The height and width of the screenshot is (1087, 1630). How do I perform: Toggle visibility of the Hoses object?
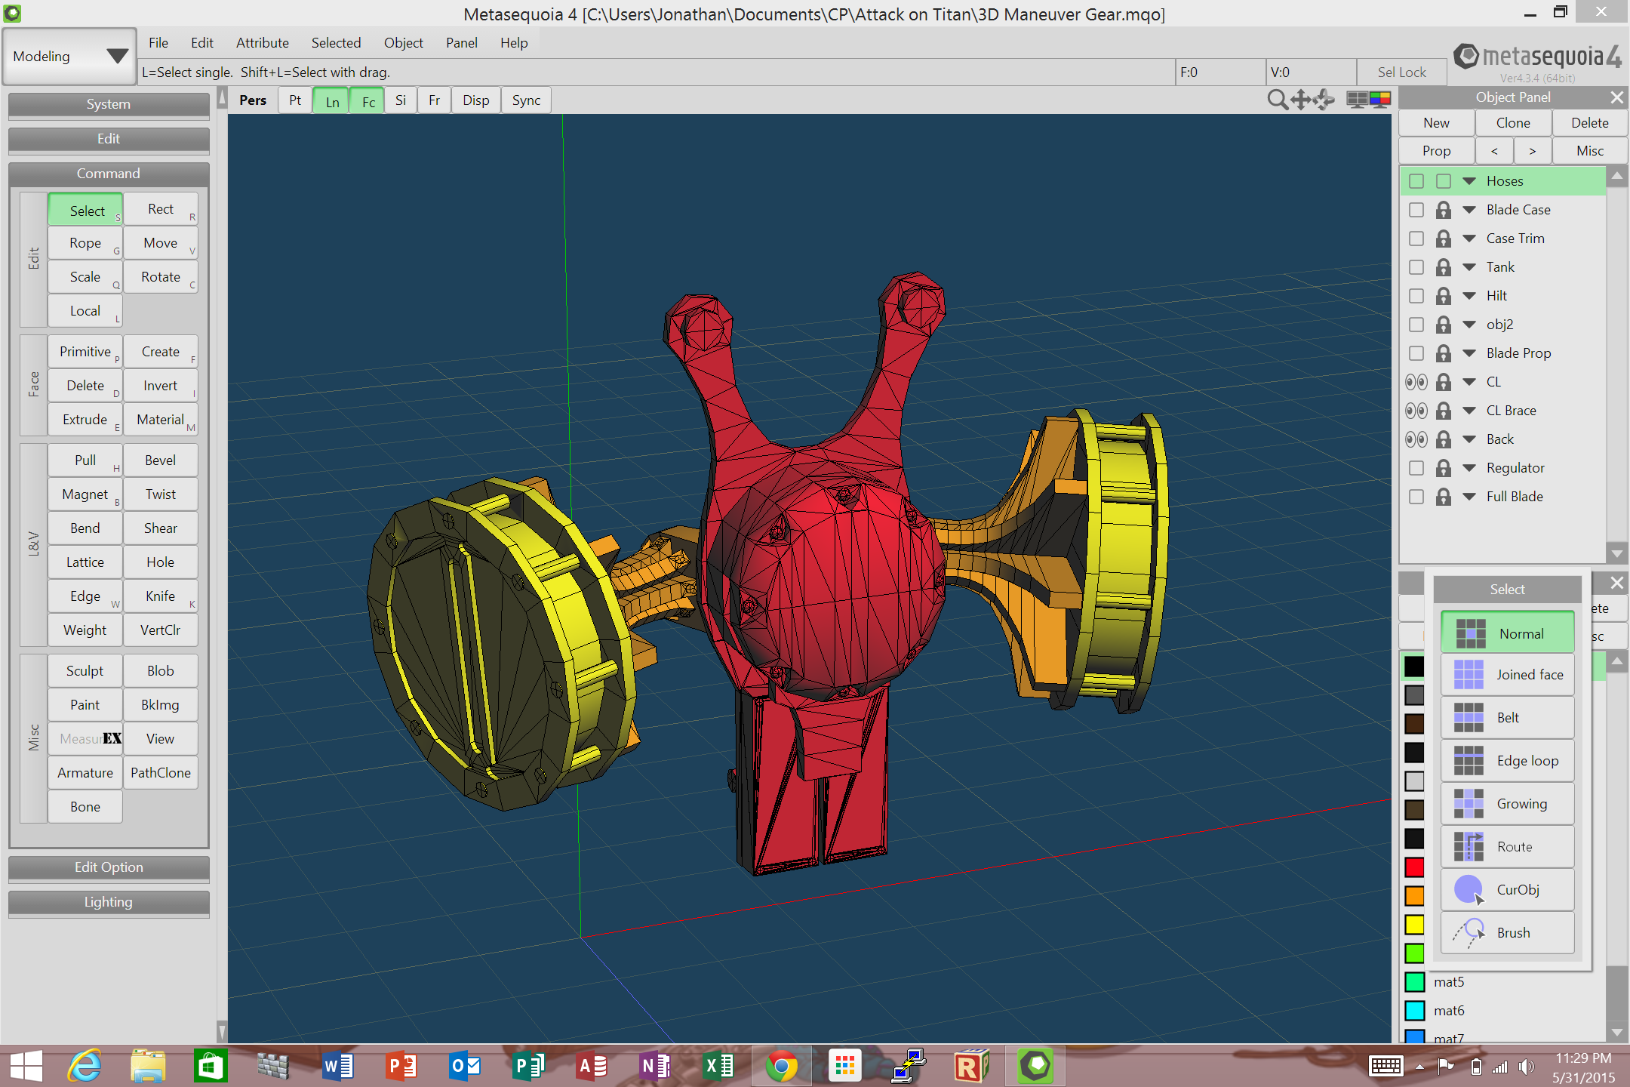1416,181
